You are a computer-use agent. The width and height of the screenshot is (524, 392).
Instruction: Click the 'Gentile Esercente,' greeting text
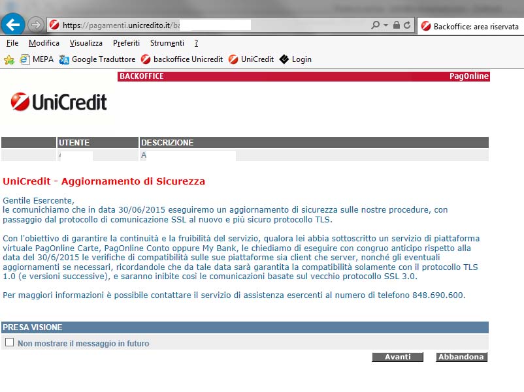[39, 200]
